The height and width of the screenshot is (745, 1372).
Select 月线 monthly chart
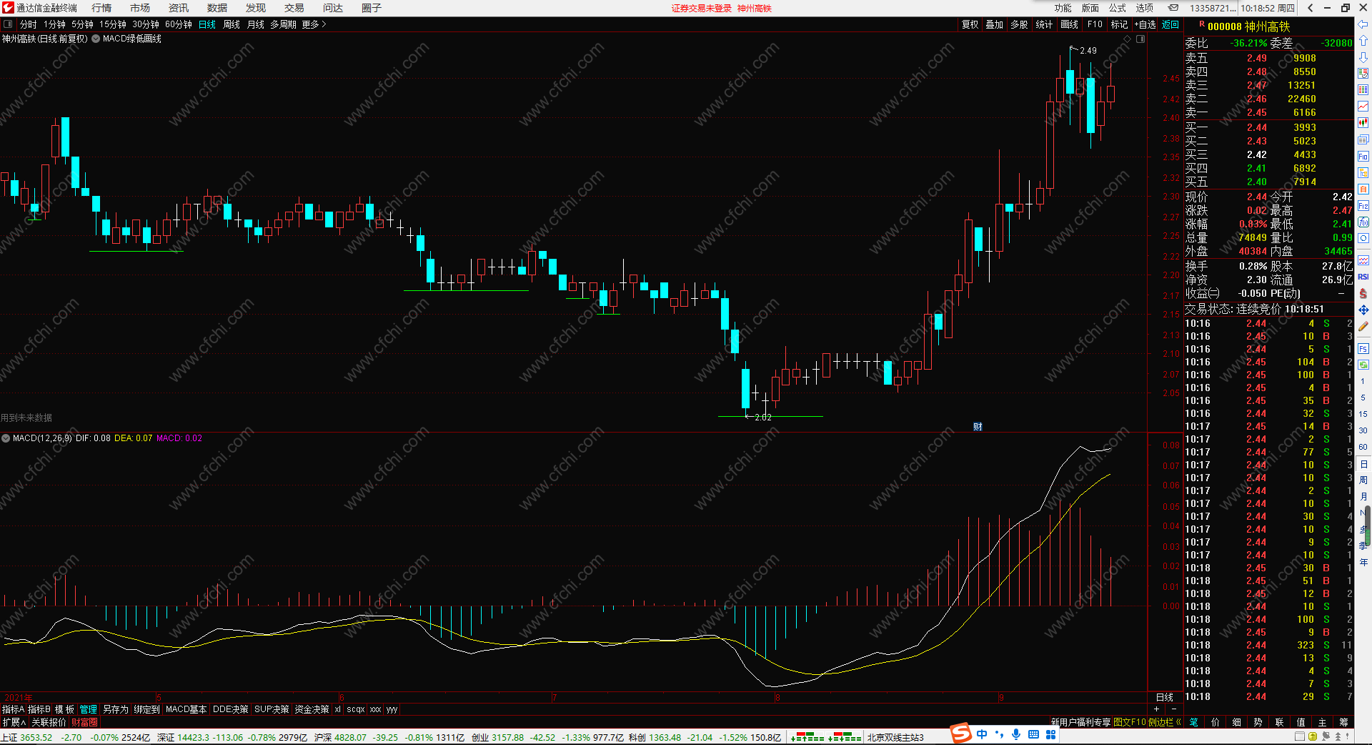[255, 24]
